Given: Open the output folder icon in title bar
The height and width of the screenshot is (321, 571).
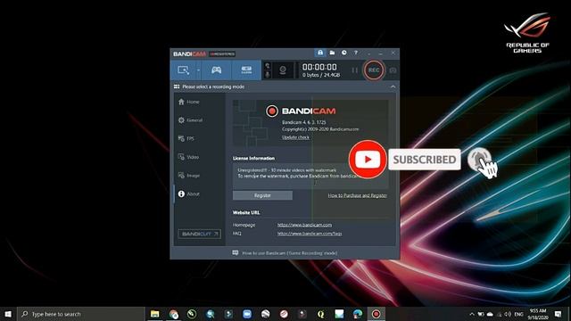Looking at the screenshot, I should (332, 53).
